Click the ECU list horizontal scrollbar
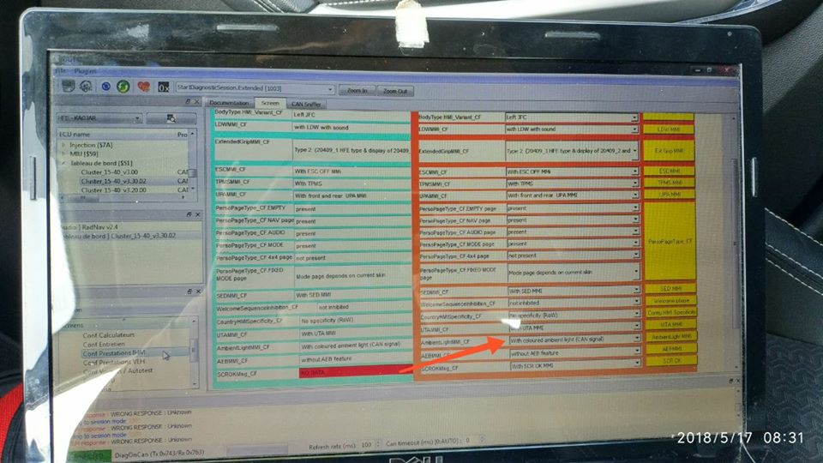This screenshot has width=823, height=463. point(123,198)
